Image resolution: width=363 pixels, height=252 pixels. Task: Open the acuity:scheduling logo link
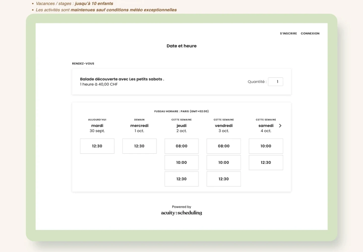[181, 213]
